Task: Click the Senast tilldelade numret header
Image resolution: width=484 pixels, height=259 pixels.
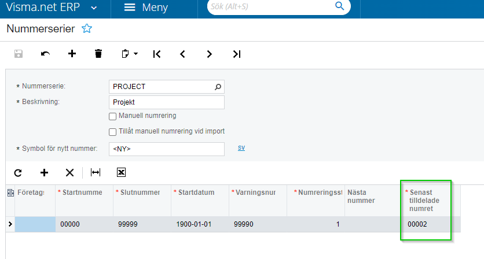Action: (x=431, y=201)
